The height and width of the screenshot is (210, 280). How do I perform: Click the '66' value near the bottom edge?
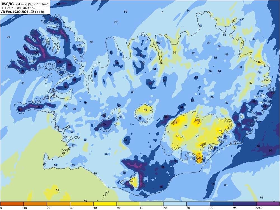[86, 200]
